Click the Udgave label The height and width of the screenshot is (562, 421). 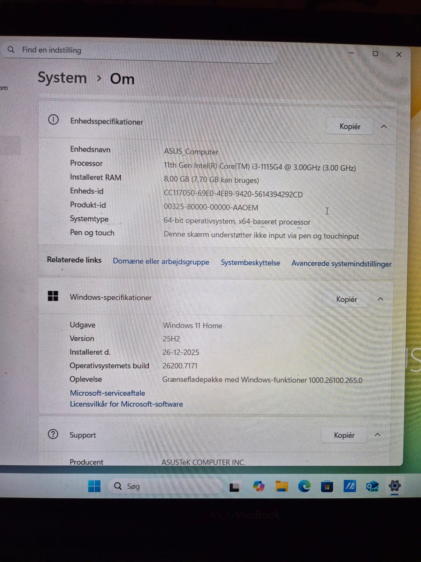click(x=82, y=325)
